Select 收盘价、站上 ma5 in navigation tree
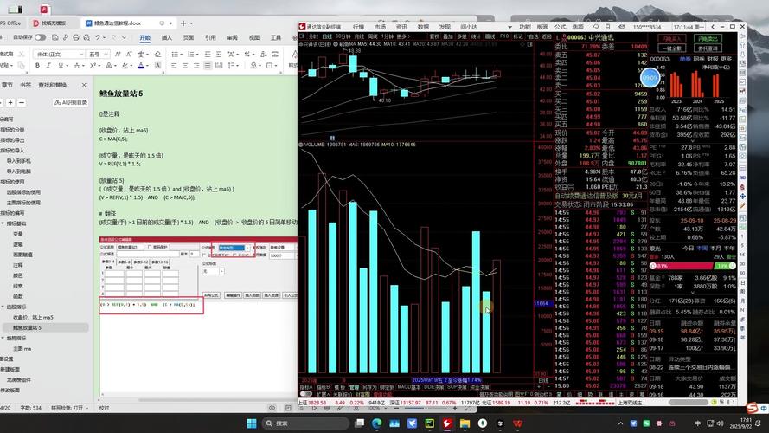The image size is (769, 433). [33, 318]
